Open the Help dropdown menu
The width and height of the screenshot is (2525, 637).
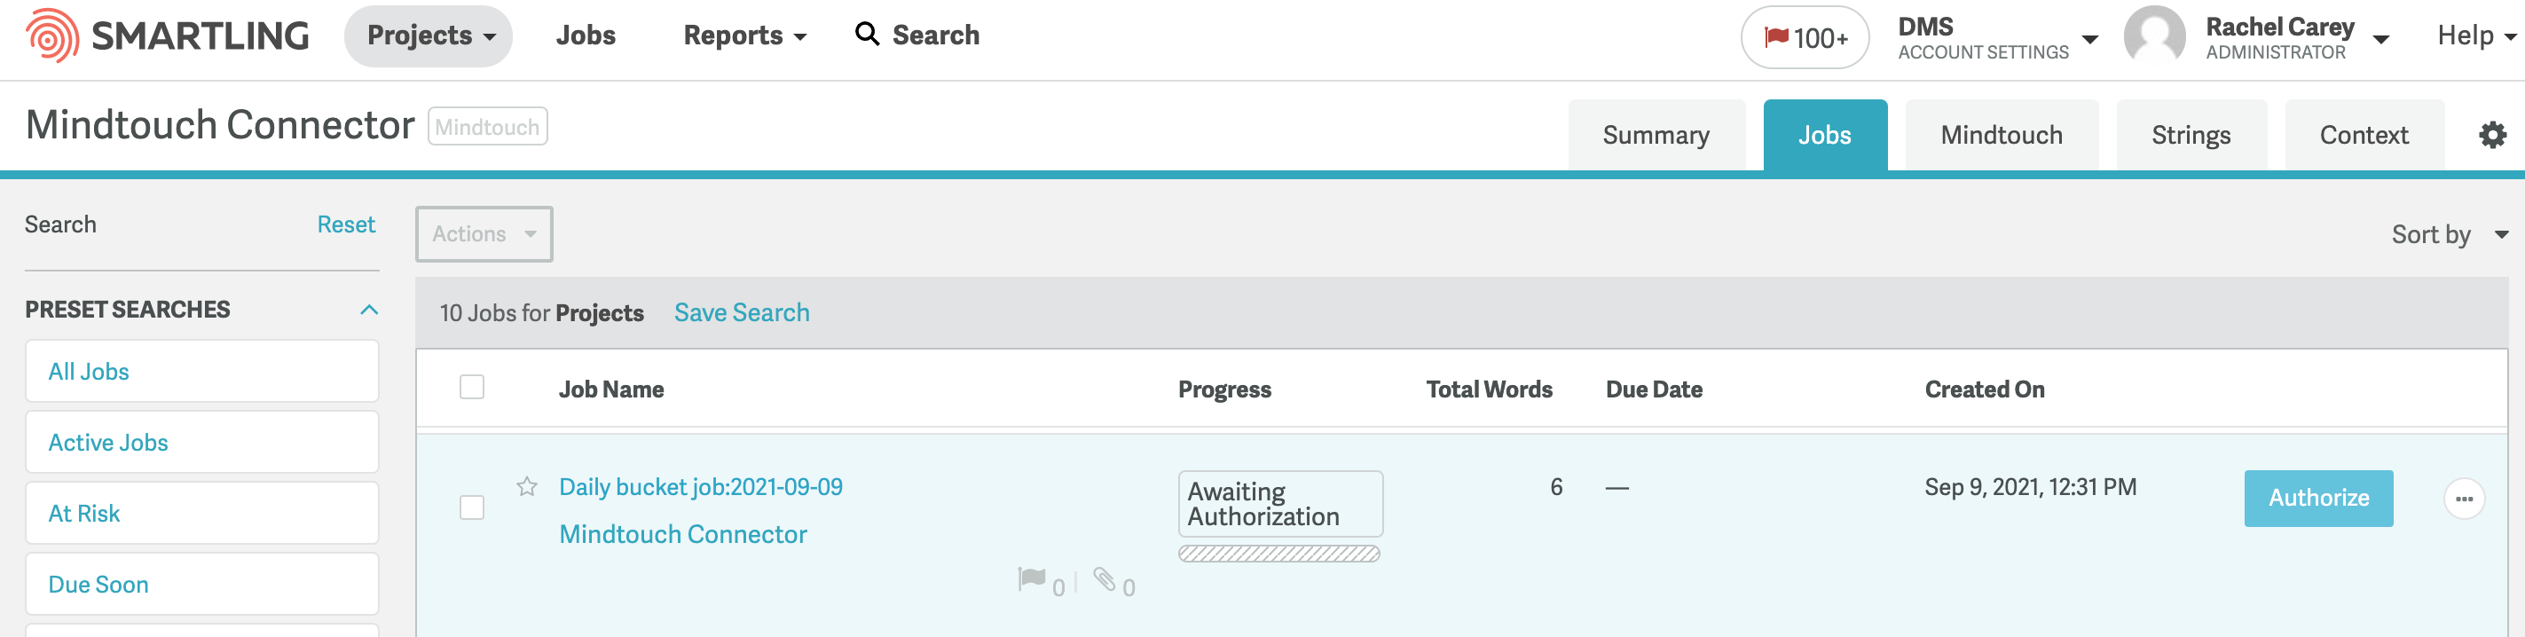pos(2476,35)
